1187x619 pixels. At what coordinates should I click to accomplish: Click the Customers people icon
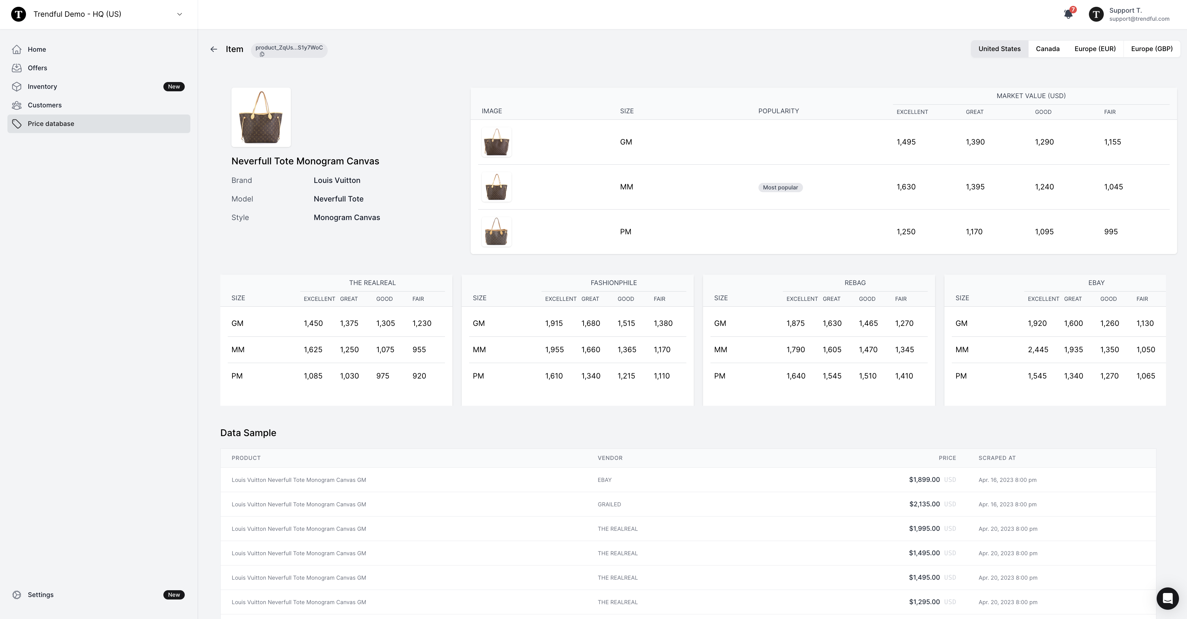[17, 105]
